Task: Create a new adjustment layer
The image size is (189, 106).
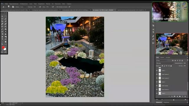Action: click(177, 96)
